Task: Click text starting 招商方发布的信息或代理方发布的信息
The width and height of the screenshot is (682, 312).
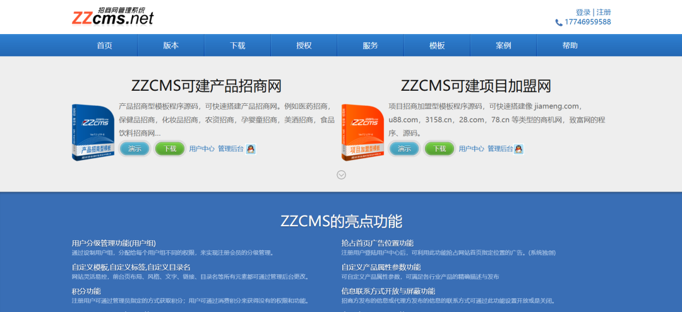Action: (448, 301)
